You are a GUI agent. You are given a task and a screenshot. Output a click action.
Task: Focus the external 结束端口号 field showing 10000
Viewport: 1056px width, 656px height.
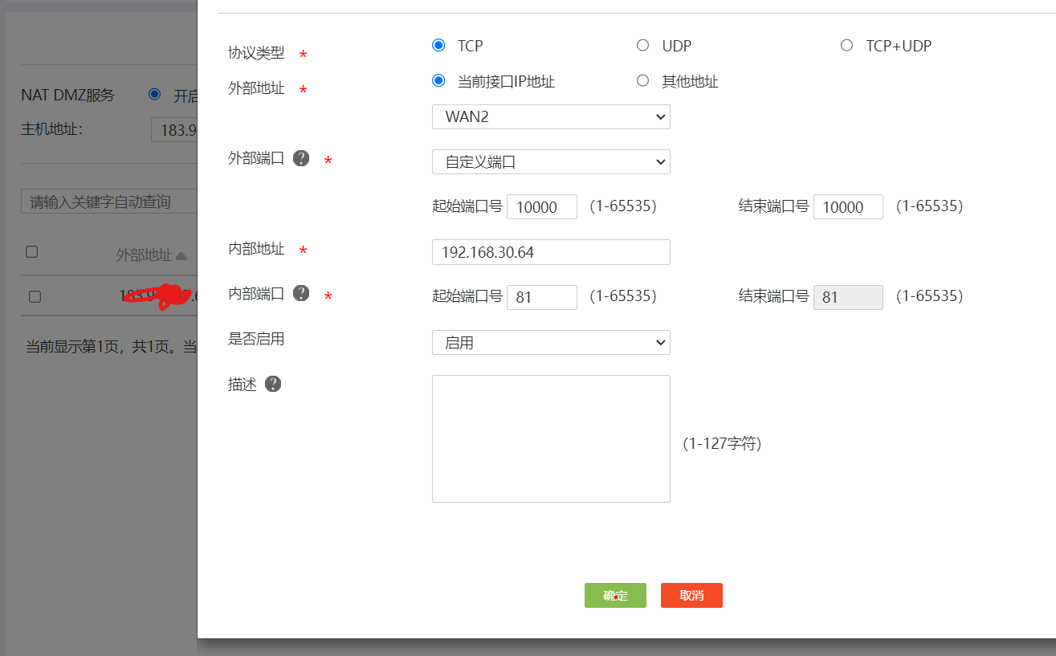coord(848,206)
